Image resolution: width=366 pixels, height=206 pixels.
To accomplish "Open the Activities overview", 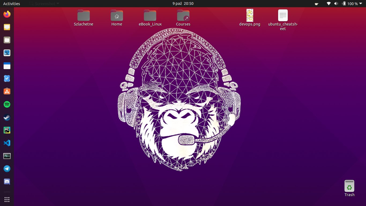I will [x=12, y=4].
